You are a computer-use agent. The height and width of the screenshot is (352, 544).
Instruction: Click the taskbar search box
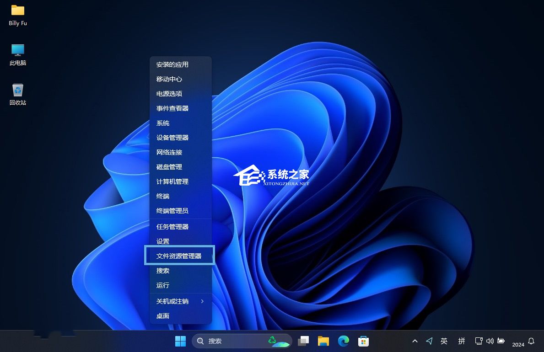tap(242, 341)
